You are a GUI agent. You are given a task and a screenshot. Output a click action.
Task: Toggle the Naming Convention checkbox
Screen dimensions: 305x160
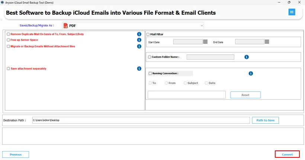pos(150,73)
